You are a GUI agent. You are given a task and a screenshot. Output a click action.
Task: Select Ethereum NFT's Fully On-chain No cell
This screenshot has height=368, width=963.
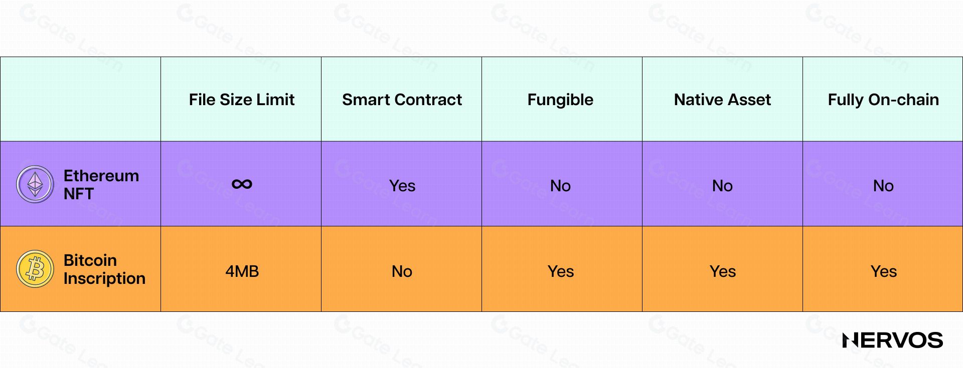(883, 186)
